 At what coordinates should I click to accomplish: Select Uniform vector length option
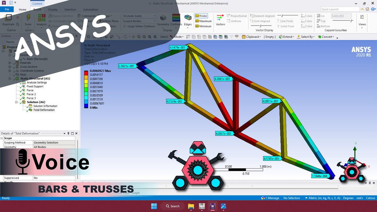[234, 21]
